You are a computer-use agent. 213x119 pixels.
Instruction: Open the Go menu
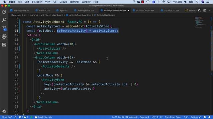(x=55, y=2)
